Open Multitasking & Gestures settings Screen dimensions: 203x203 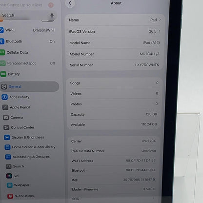(x=31, y=157)
